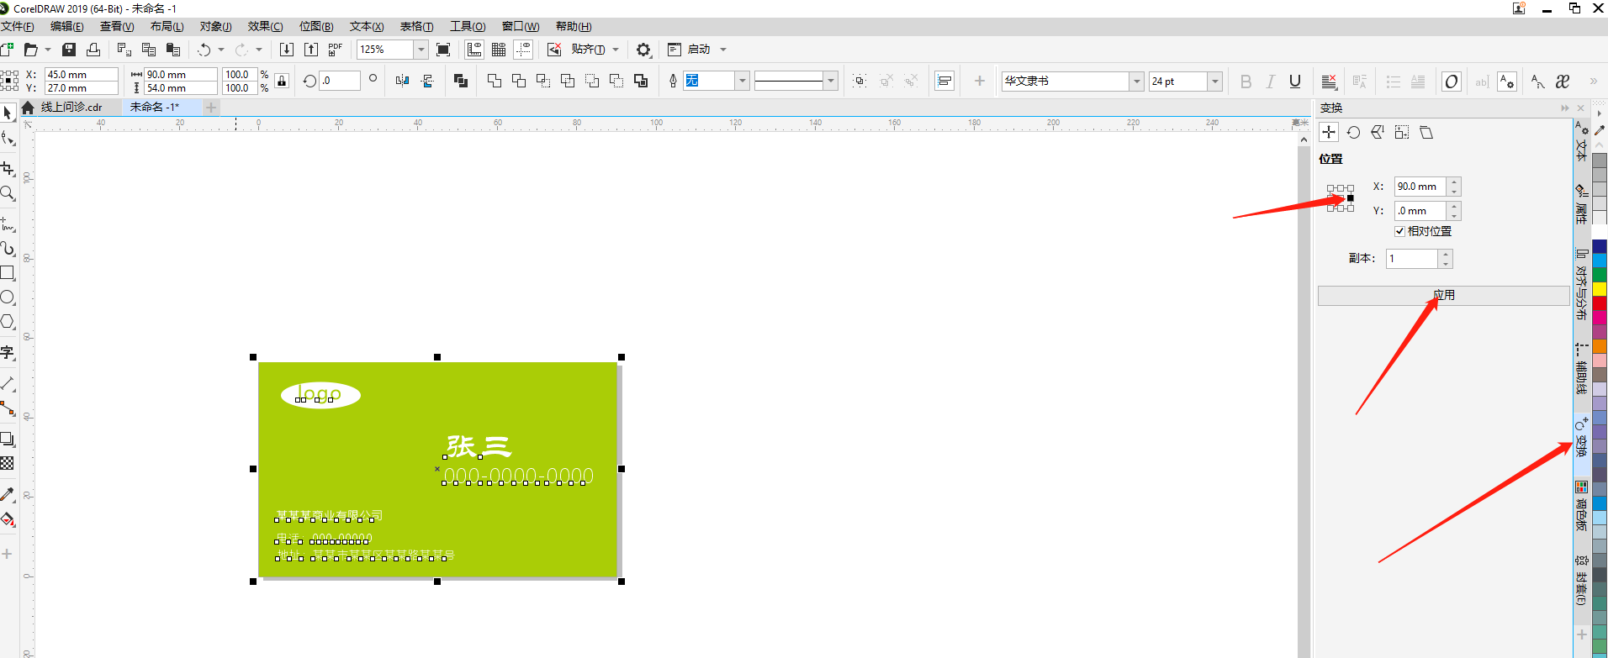Pick the red swatch in color palette
This screenshot has width=1608, height=658.
(x=1600, y=303)
